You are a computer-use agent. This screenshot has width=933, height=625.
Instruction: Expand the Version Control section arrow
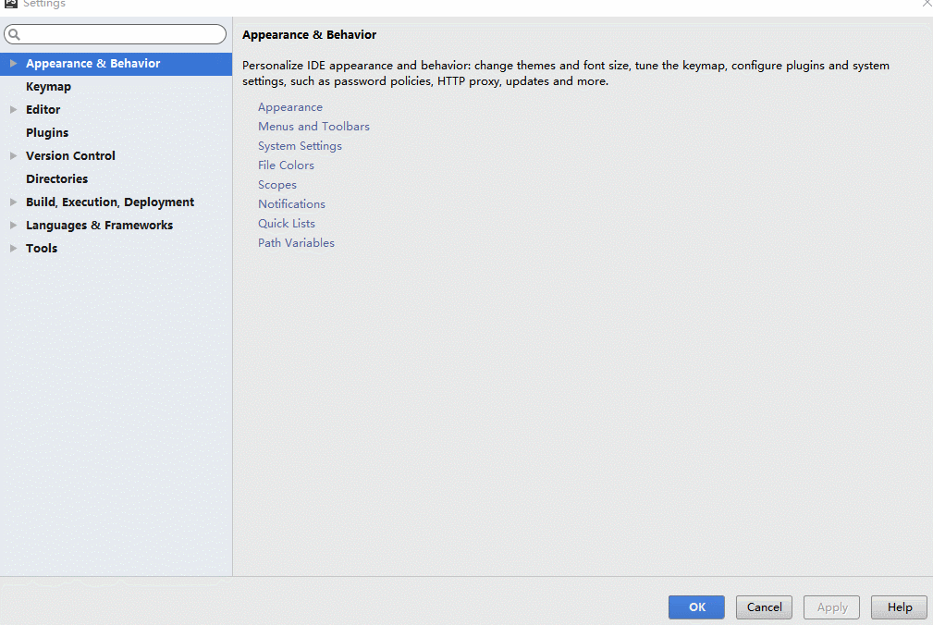pos(13,156)
